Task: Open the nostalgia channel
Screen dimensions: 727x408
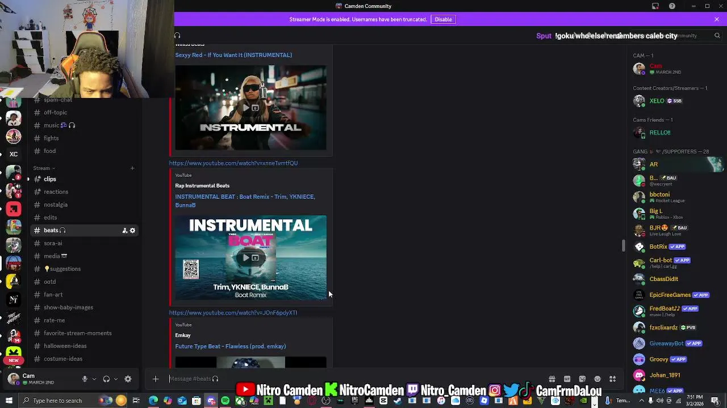Action: click(85, 205)
